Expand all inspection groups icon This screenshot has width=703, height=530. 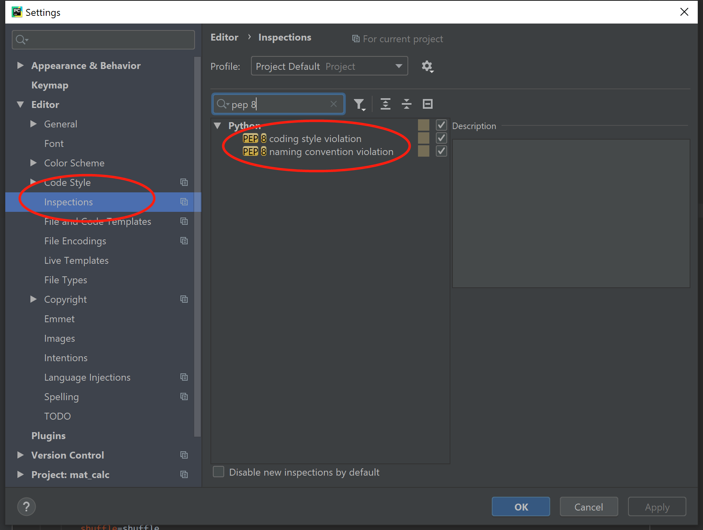point(385,104)
